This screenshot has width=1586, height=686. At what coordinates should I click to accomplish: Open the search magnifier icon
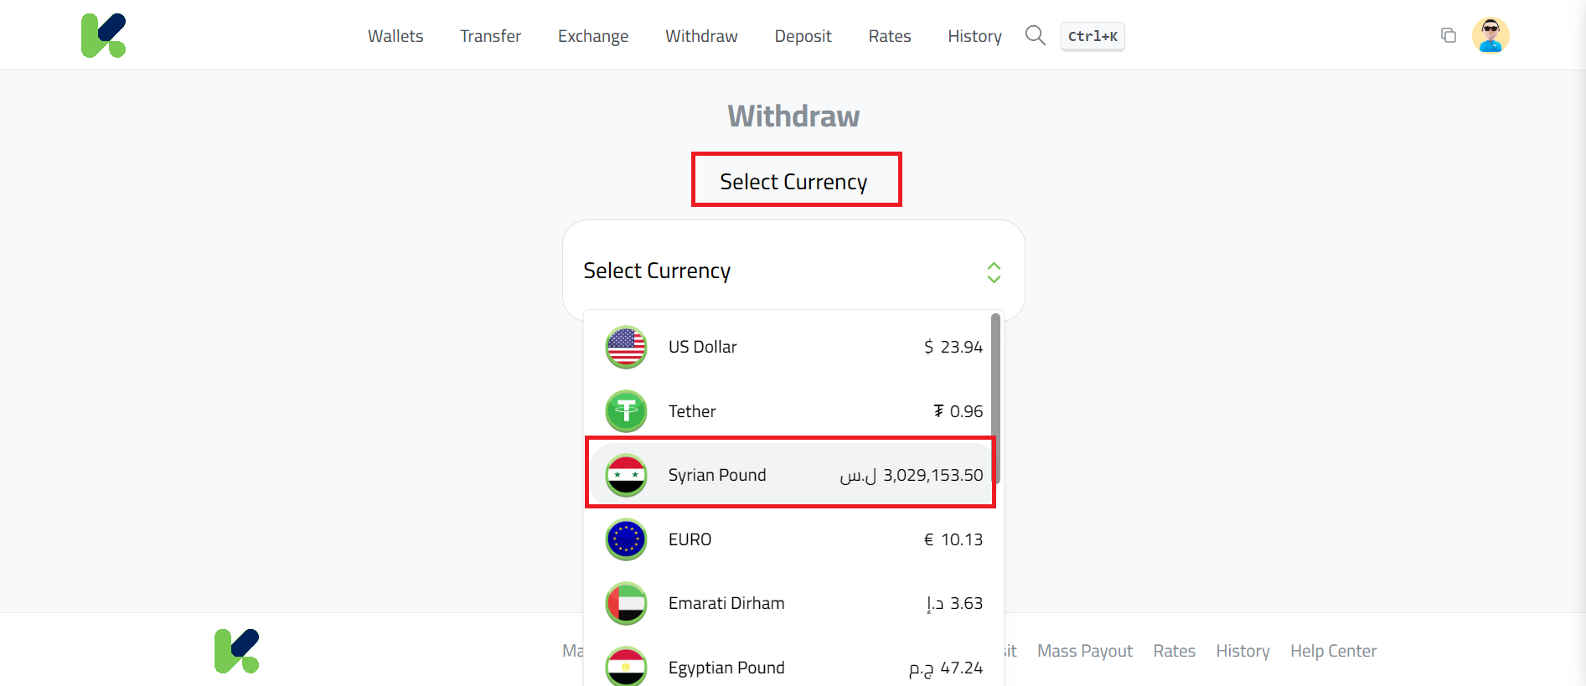click(1035, 35)
